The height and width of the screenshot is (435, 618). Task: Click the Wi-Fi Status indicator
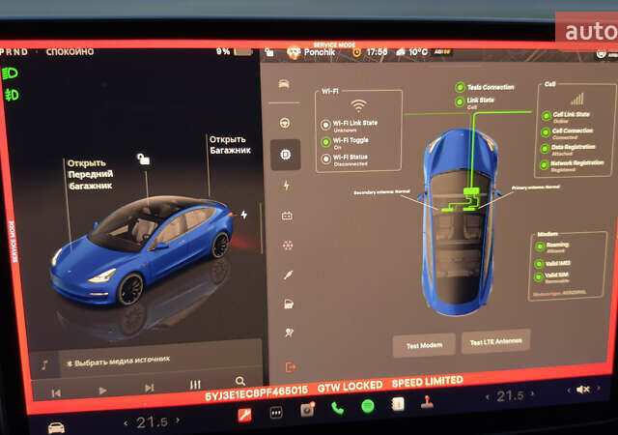pyautogui.click(x=326, y=159)
